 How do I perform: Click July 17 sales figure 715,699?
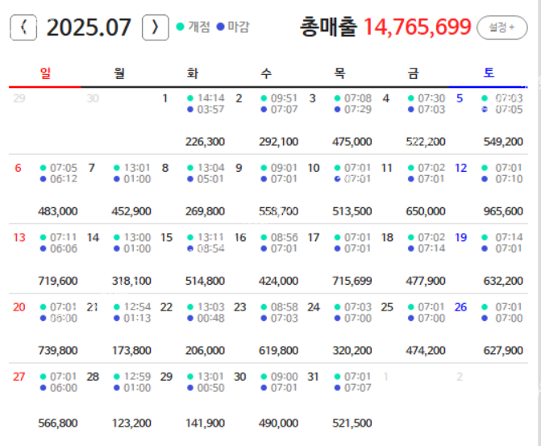pyautogui.click(x=352, y=281)
